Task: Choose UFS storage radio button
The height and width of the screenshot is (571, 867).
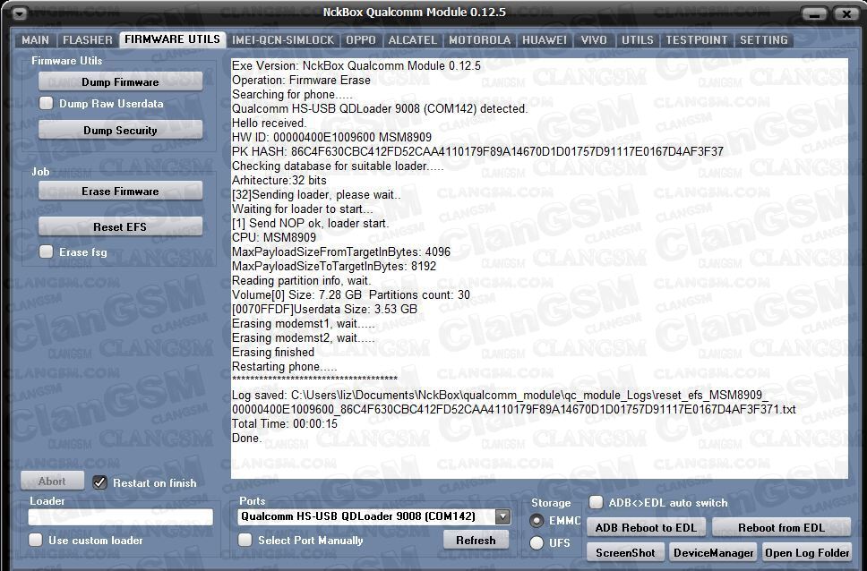Action: click(x=537, y=543)
